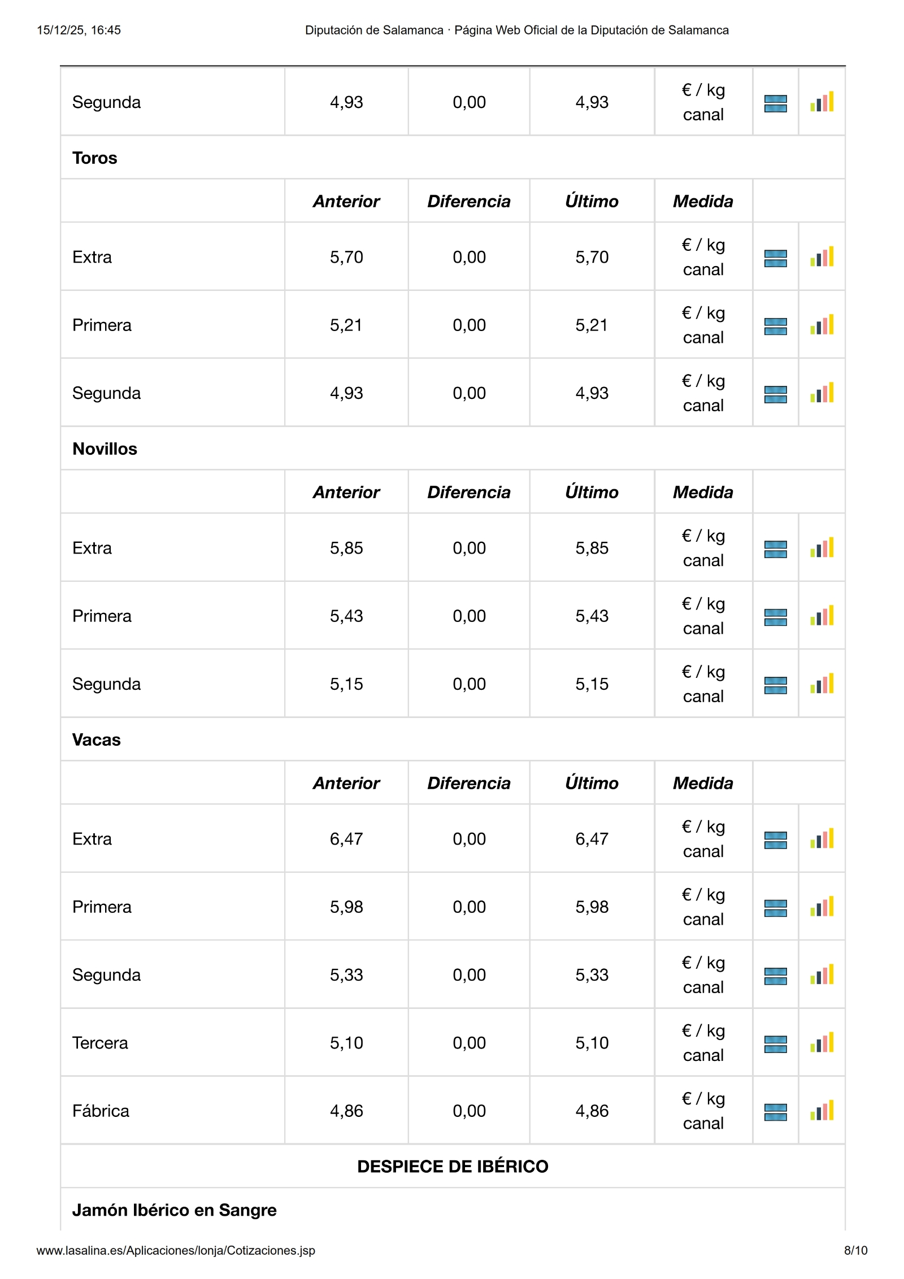The height and width of the screenshot is (1279, 904).
Task: Click blue table icon for Vacas Fábrica
Action: [x=775, y=1112]
